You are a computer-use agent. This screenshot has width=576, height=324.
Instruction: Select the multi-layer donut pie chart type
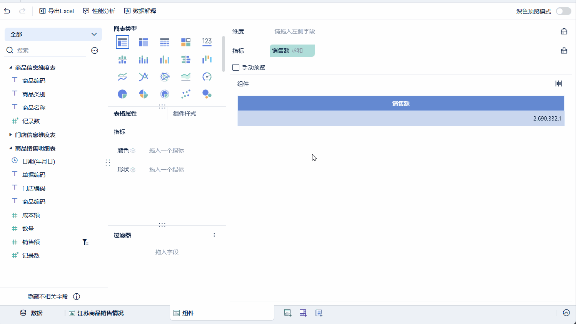pyautogui.click(x=165, y=94)
